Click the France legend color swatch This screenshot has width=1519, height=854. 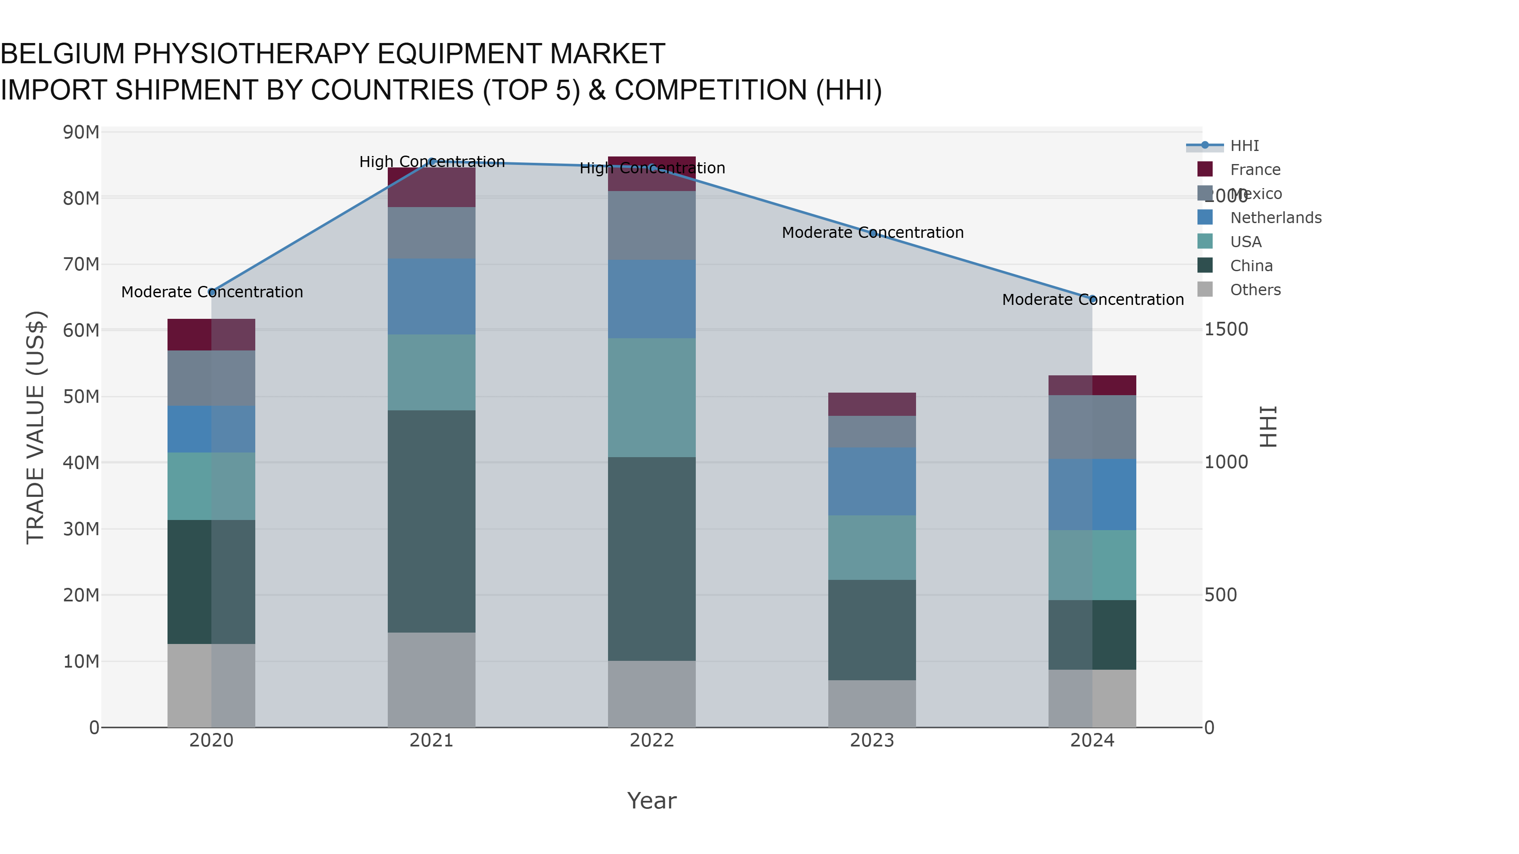[1205, 170]
